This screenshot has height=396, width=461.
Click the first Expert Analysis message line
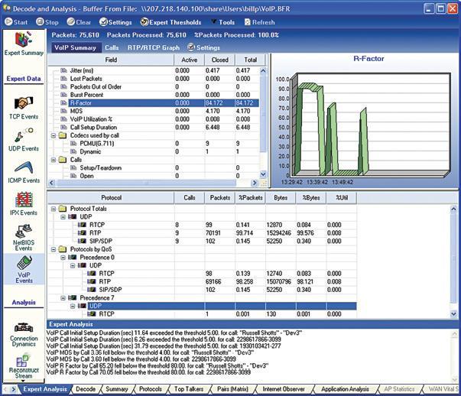click(174, 333)
